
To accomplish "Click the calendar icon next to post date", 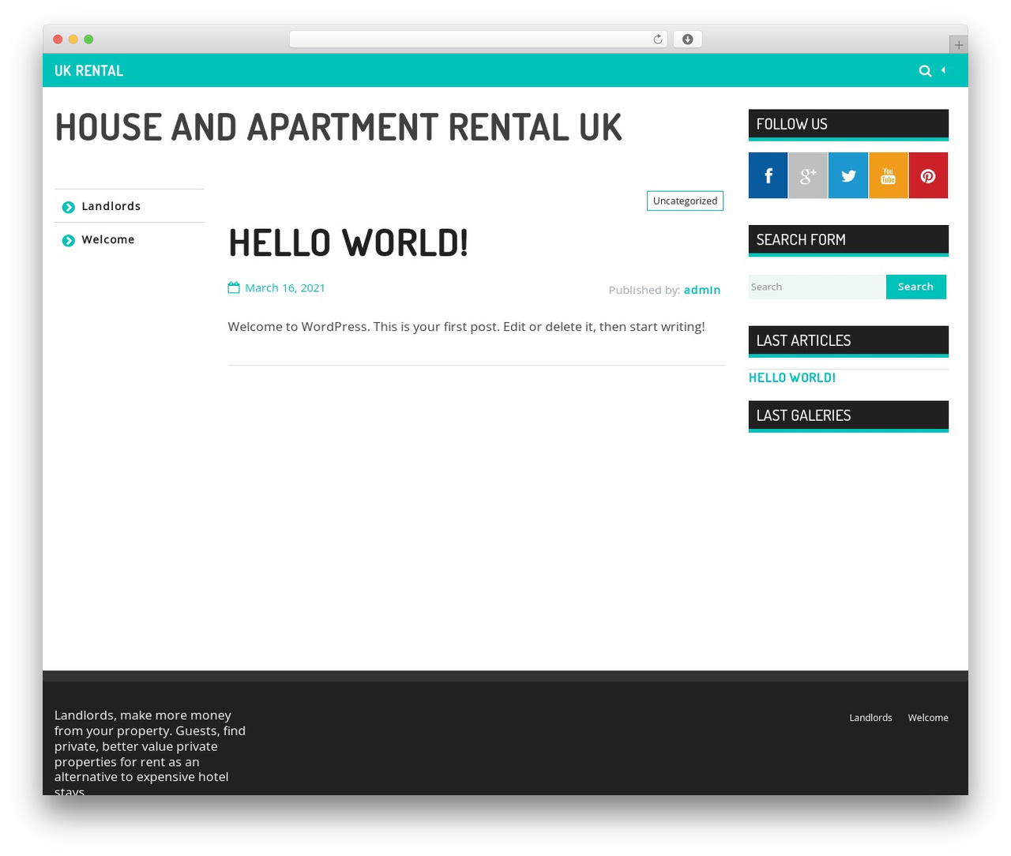I will tap(234, 287).
